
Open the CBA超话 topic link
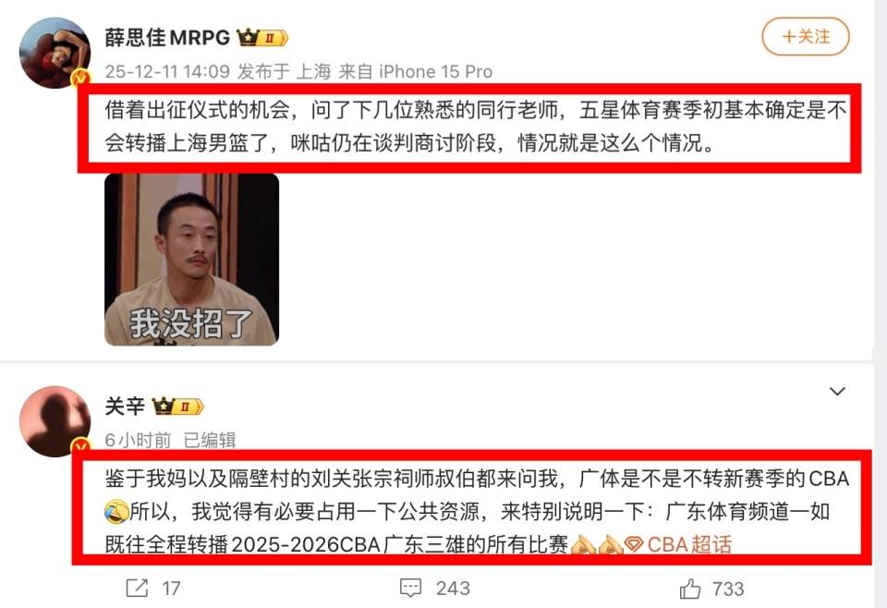point(689,544)
